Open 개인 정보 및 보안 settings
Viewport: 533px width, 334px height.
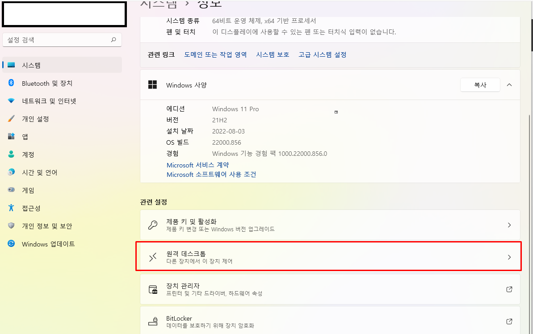[62, 226]
